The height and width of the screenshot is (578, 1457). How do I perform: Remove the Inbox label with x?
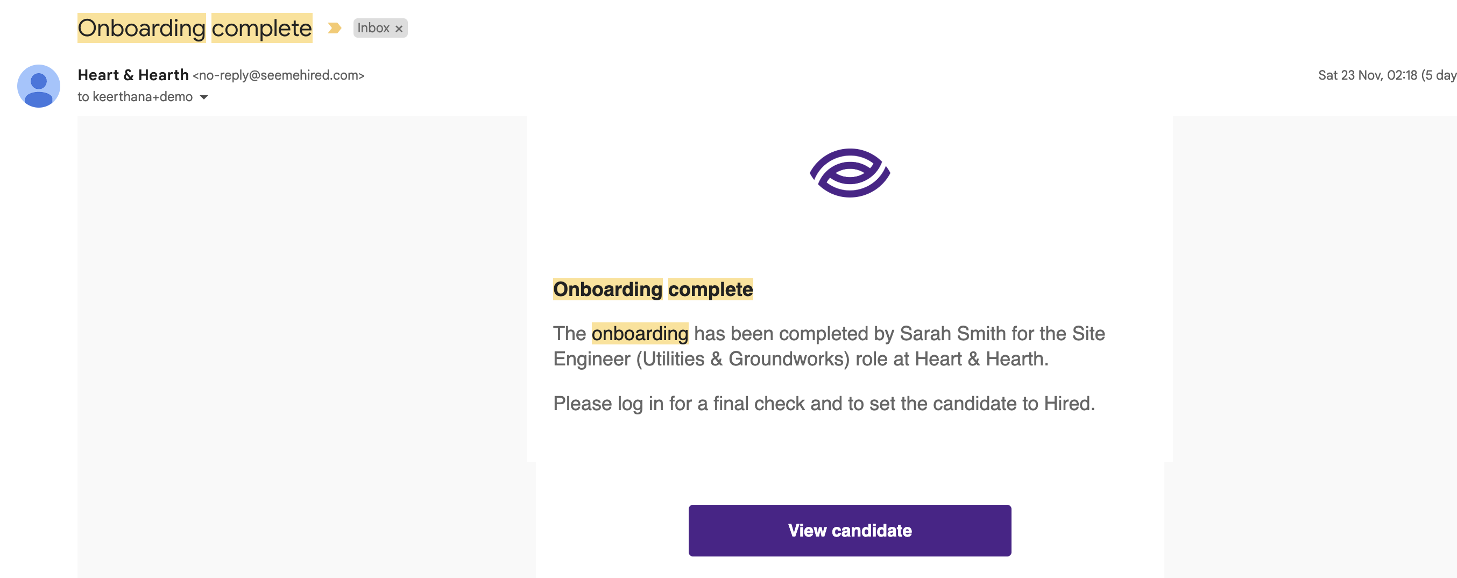click(x=399, y=29)
